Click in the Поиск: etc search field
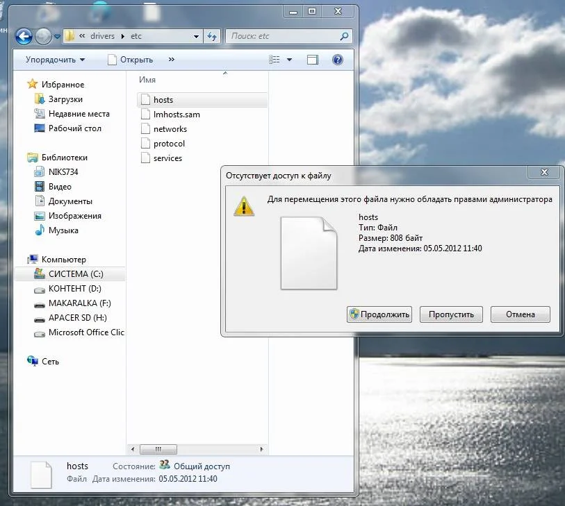This screenshot has height=506, width=565. point(281,36)
